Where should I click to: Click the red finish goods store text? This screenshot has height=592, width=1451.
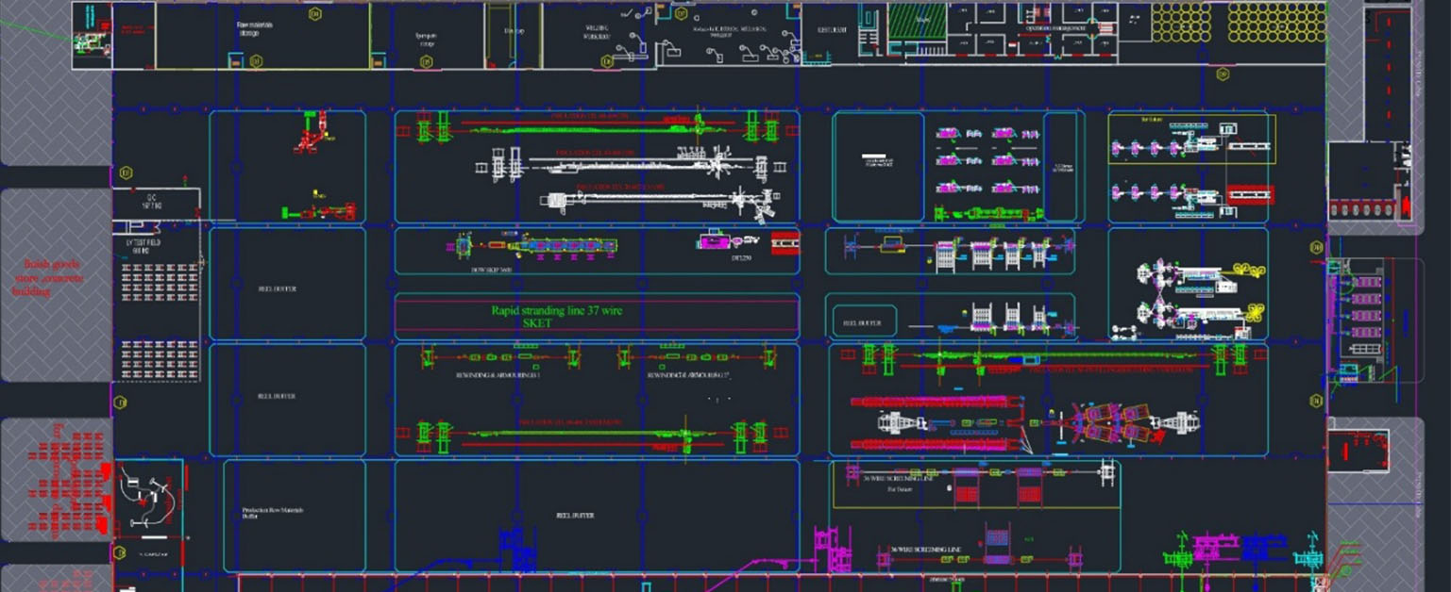click(48, 278)
